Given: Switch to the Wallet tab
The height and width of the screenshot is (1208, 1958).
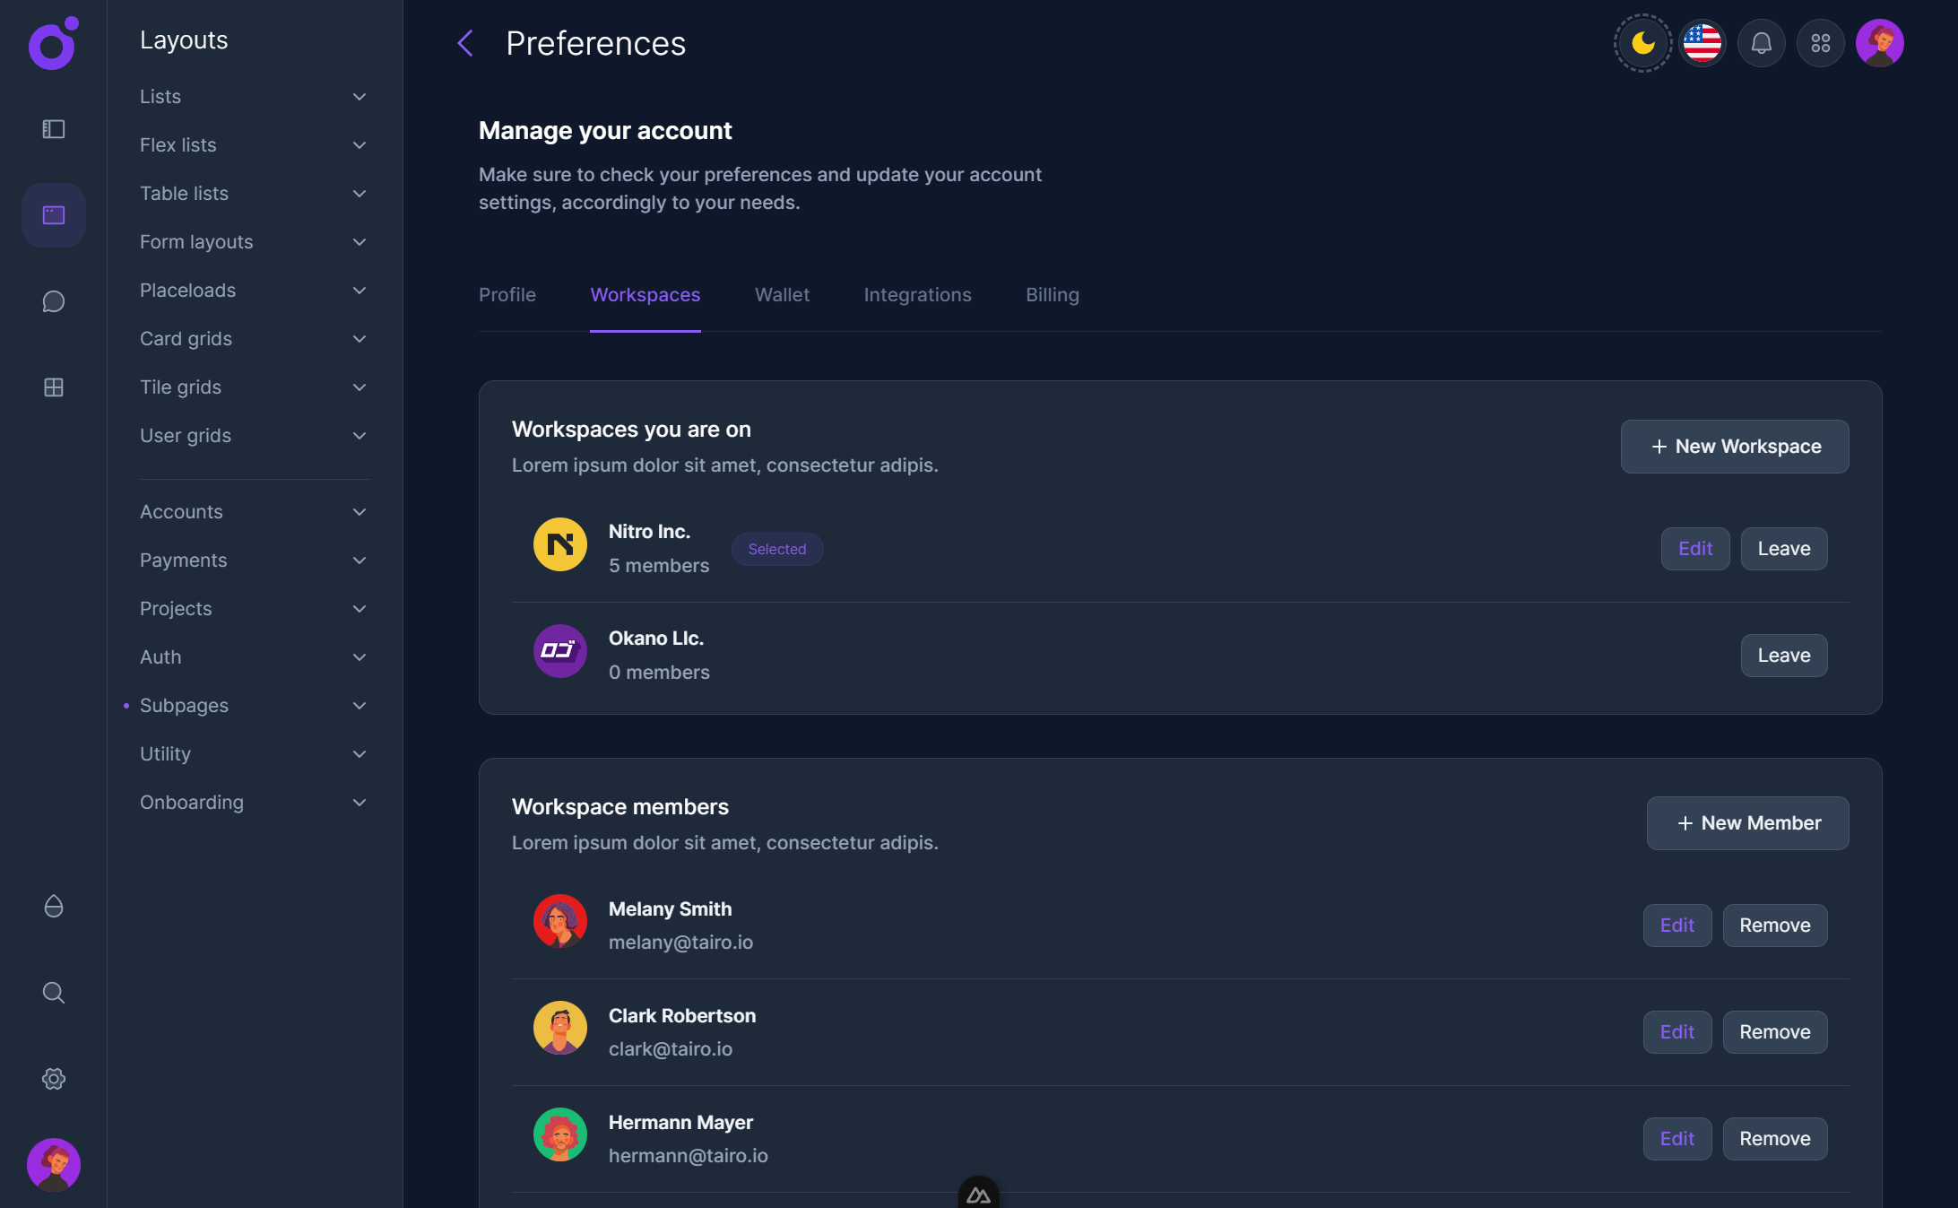Looking at the screenshot, I should [782, 294].
